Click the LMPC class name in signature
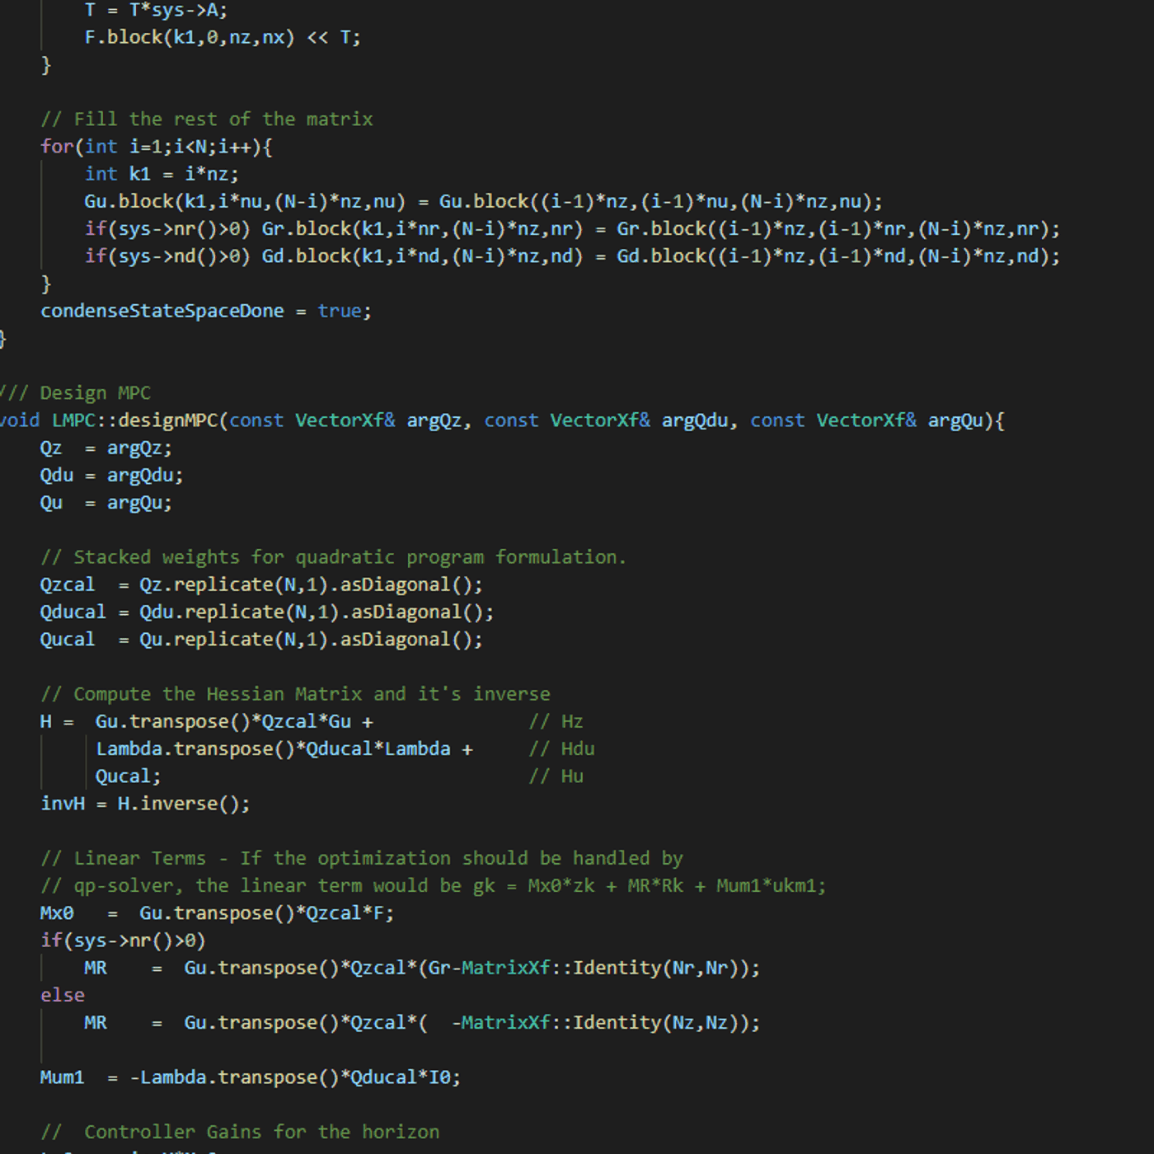This screenshot has width=1154, height=1154. pyautogui.click(x=73, y=420)
